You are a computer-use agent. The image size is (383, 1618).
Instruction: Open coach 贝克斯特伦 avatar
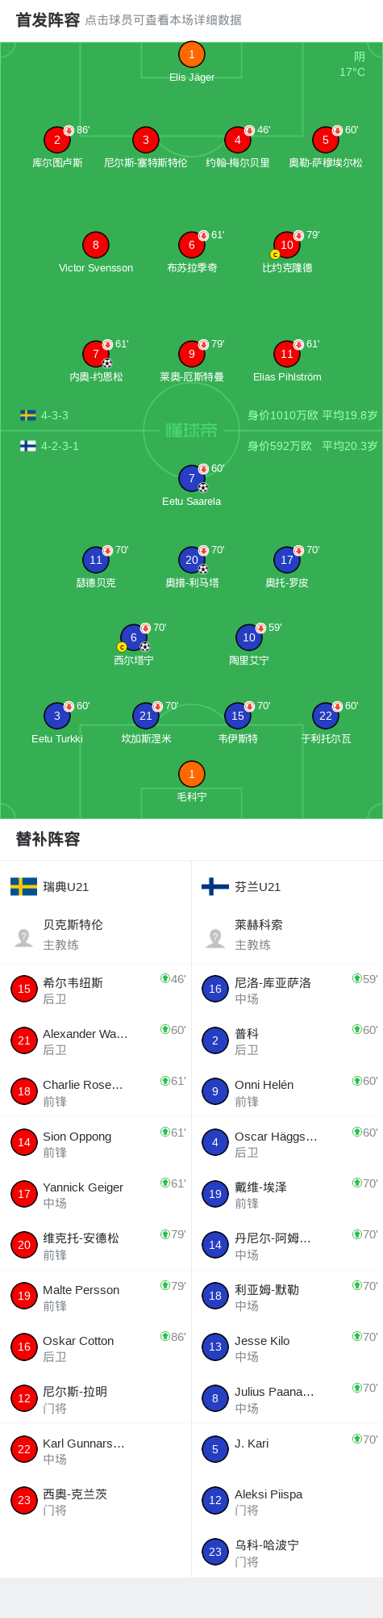pyautogui.click(x=24, y=937)
